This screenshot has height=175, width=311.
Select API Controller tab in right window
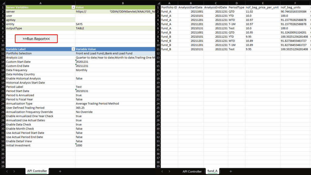click(192, 171)
